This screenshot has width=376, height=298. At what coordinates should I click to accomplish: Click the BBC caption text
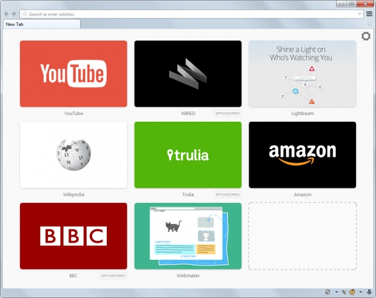coord(73,276)
